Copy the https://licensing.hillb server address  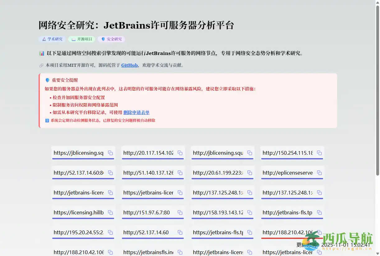coord(110,213)
